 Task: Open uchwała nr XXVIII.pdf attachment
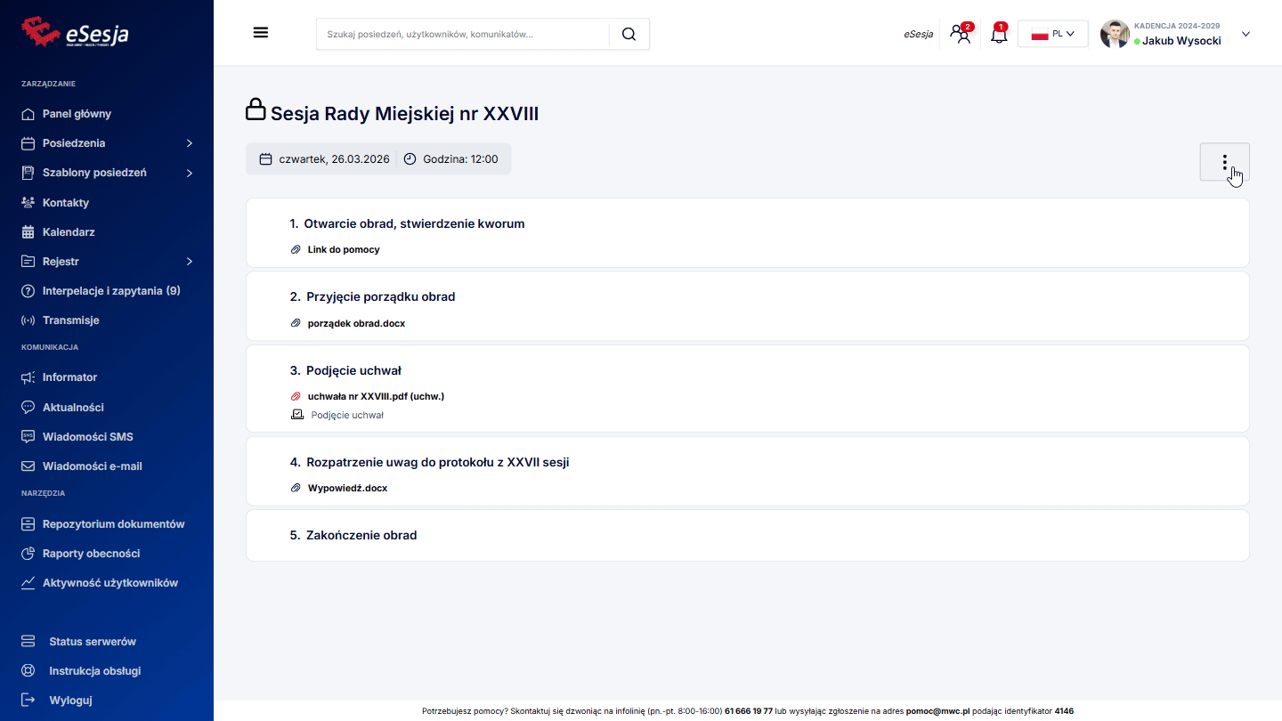point(375,396)
